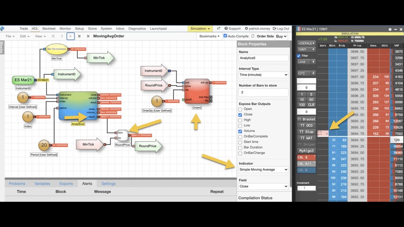Click the workspace swap arrows icon
The height and width of the screenshot is (227, 404).
pos(218,28)
